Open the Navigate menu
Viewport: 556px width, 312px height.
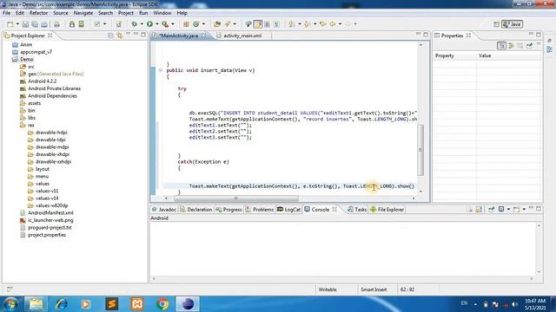pyautogui.click(x=83, y=13)
